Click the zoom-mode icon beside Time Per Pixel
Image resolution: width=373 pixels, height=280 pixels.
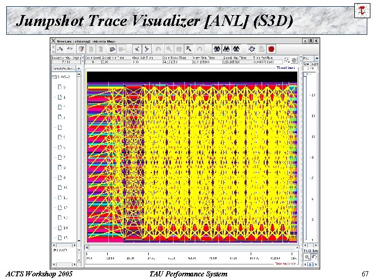pyautogui.click(x=287, y=60)
